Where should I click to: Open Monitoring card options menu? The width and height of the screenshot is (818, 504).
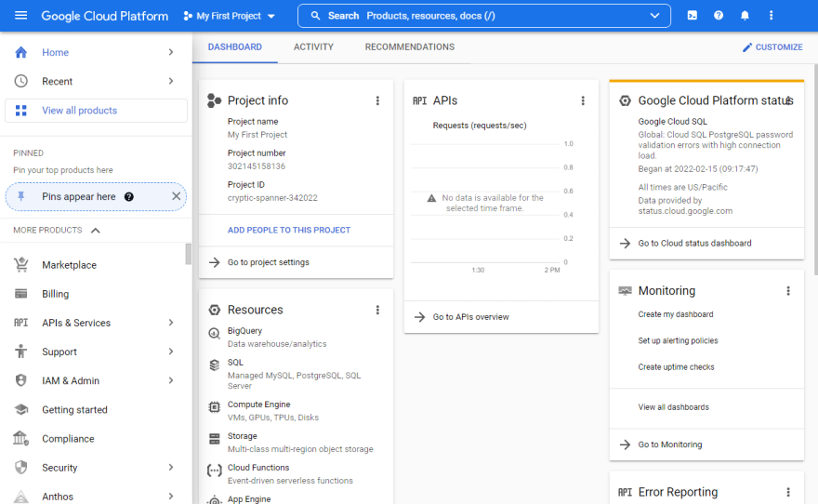pyautogui.click(x=788, y=291)
